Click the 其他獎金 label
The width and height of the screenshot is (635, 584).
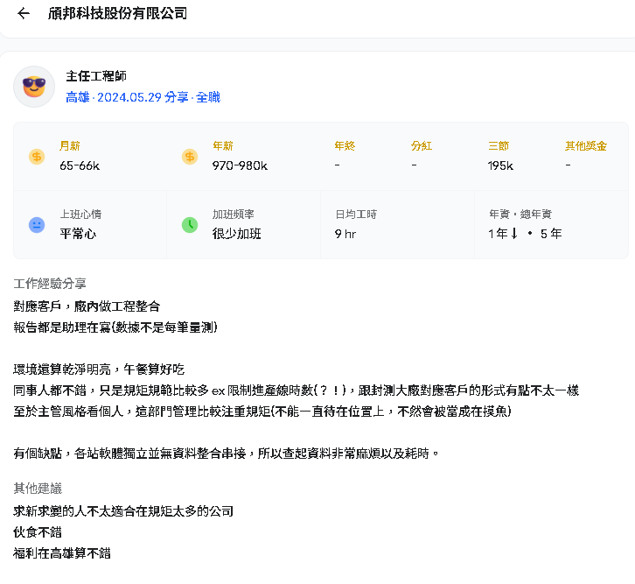tap(586, 146)
